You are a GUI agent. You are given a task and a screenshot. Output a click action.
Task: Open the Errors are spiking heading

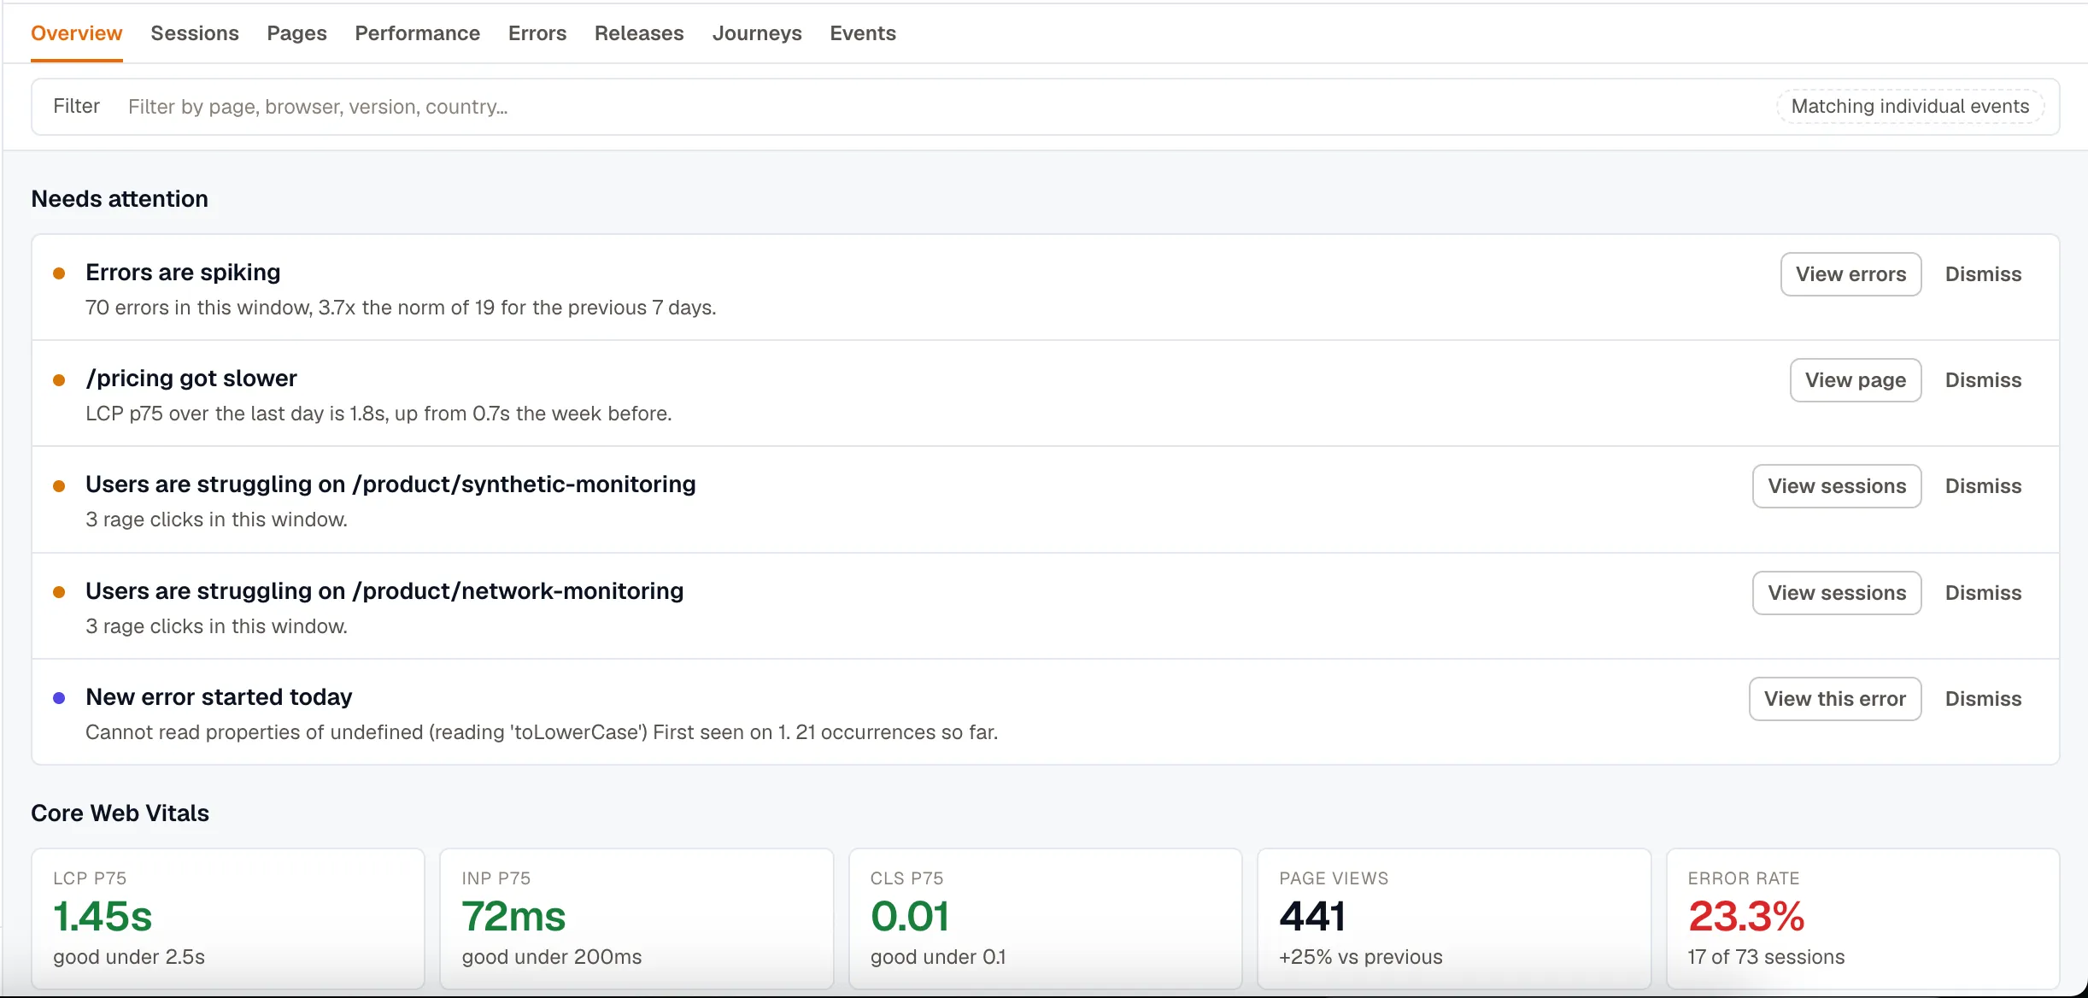[x=183, y=273]
